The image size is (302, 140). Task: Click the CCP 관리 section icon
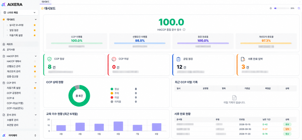pos(4,83)
